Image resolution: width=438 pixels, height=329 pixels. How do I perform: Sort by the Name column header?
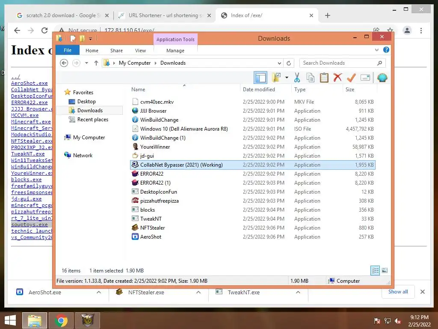tap(138, 90)
